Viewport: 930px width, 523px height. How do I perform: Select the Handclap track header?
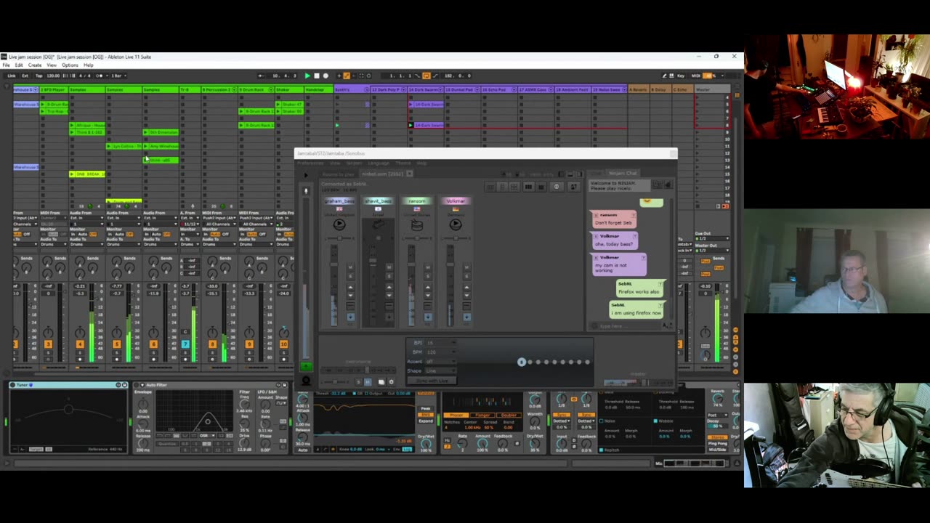pyautogui.click(x=318, y=89)
